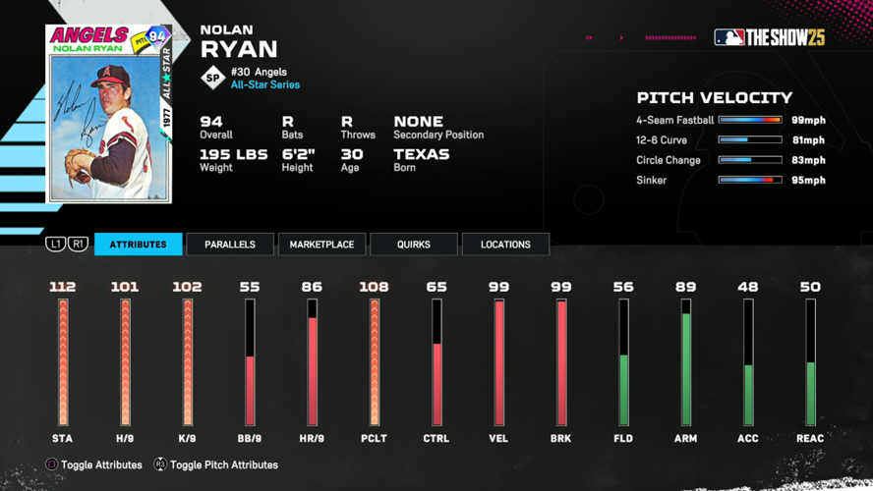Click the arrow chevrons next to the logo

point(670,38)
